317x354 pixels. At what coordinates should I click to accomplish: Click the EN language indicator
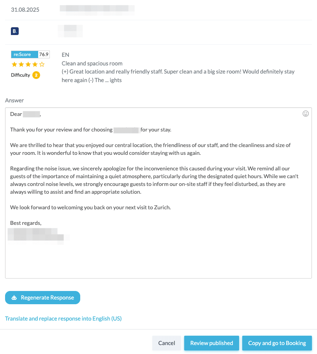coord(64,54)
